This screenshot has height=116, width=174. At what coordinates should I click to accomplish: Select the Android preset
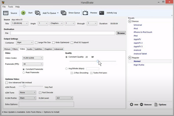(x=137, y=50)
